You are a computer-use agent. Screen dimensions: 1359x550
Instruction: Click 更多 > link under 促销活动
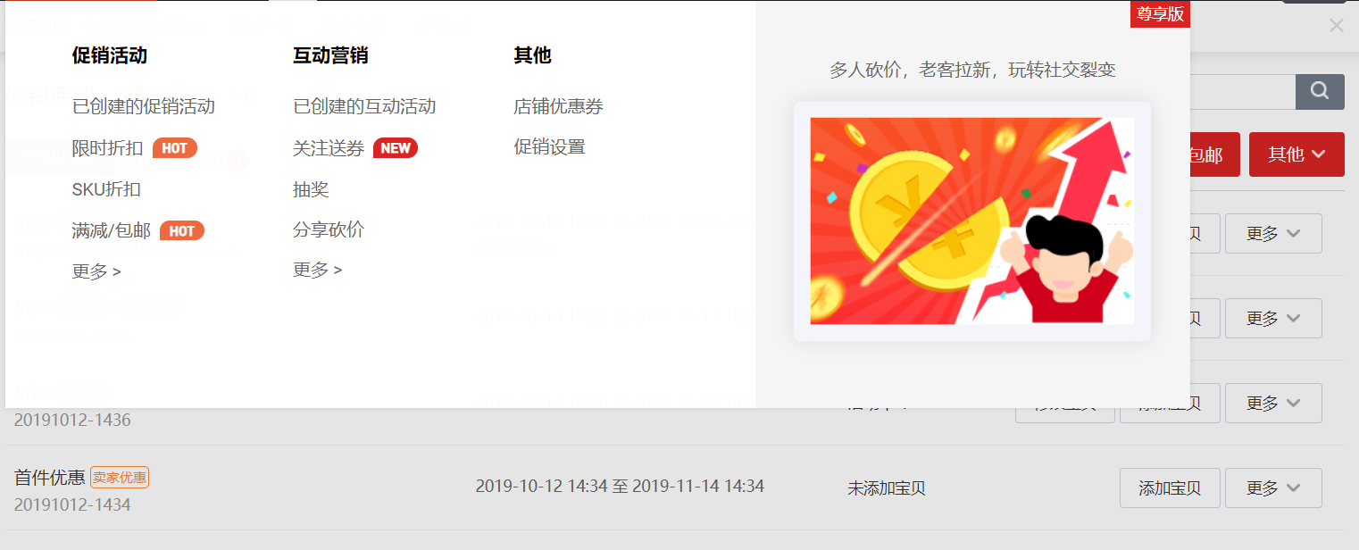point(96,271)
